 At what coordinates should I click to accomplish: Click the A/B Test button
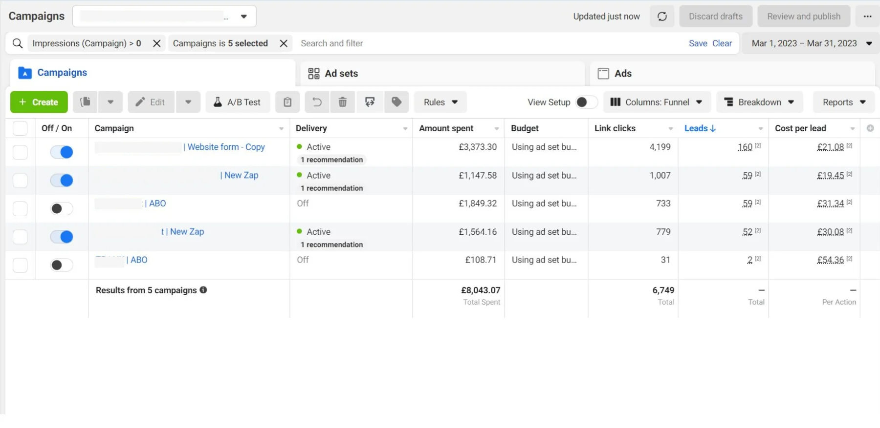click(x=238, y=102)
